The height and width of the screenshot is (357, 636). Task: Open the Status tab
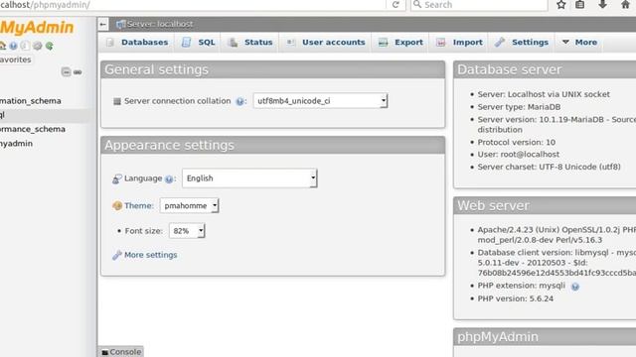(250, 42)
